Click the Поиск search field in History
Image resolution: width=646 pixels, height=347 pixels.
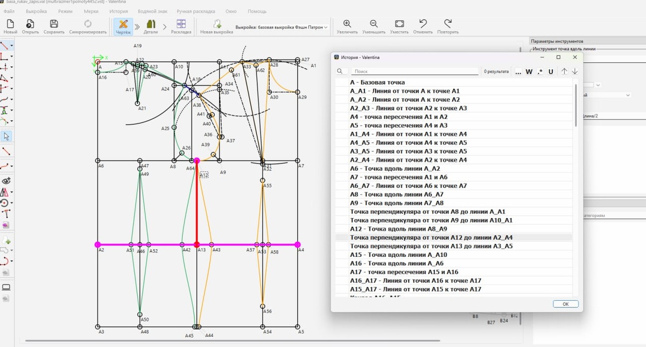coord(415,71)
